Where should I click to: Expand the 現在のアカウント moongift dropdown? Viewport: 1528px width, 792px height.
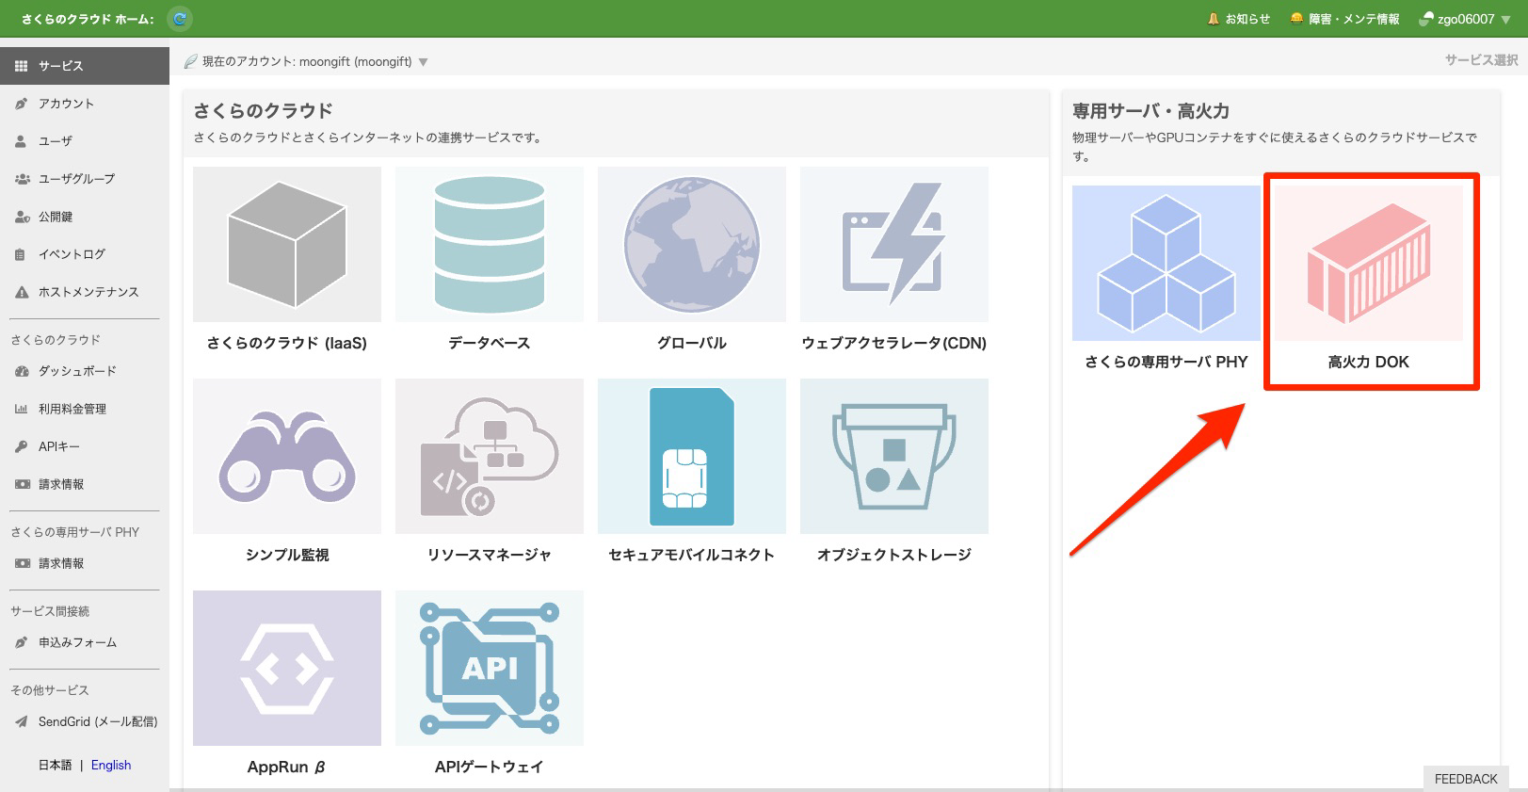[306, 61]
